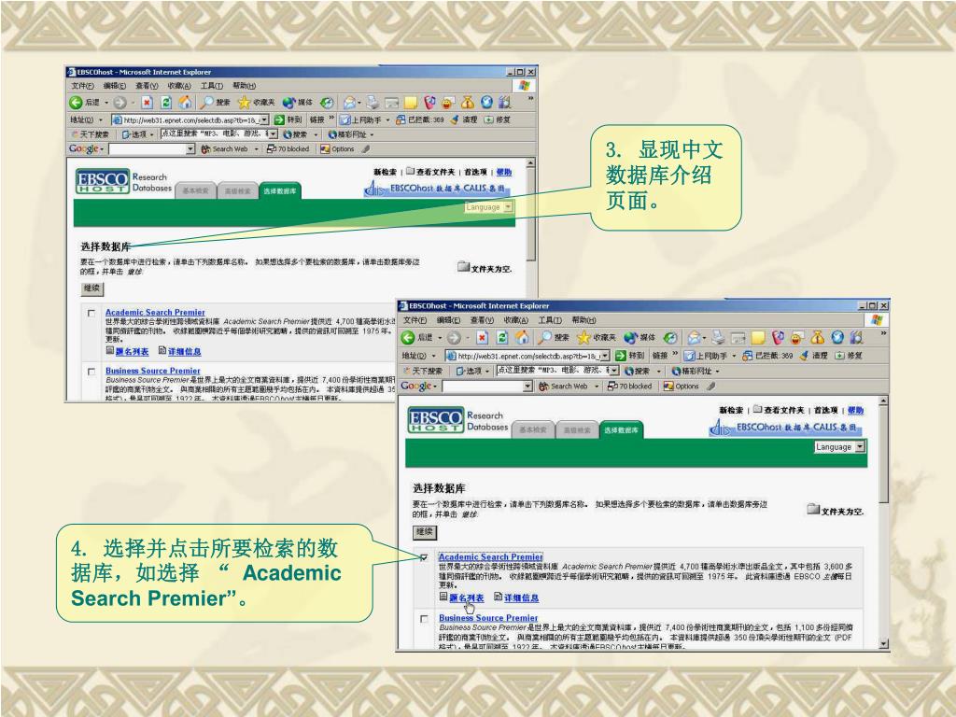This screenshot has height=717, width=956.
Task: Click the EBSCO Host logo in the front window
Action: [436, 420]
